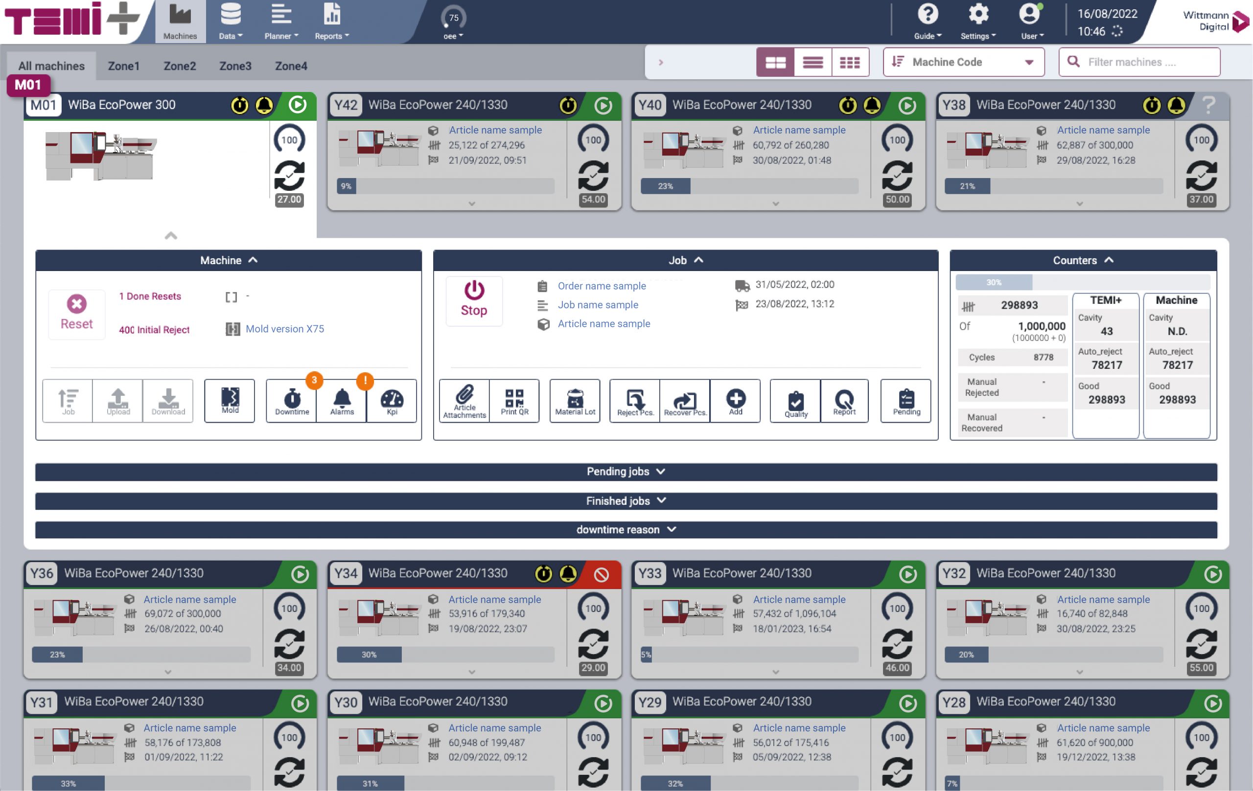Expand the Y42 machine card chevron
The height and width of the screenshot is (791, 1253).
pyautogui.click(x=472, y=204)
